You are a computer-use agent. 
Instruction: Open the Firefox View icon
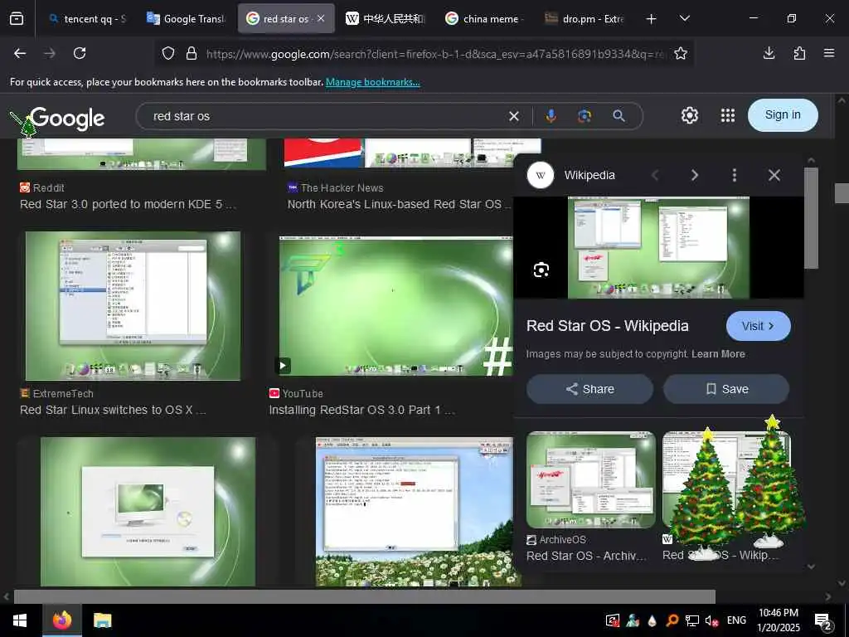pyautogui.click(x=17, y=18)
